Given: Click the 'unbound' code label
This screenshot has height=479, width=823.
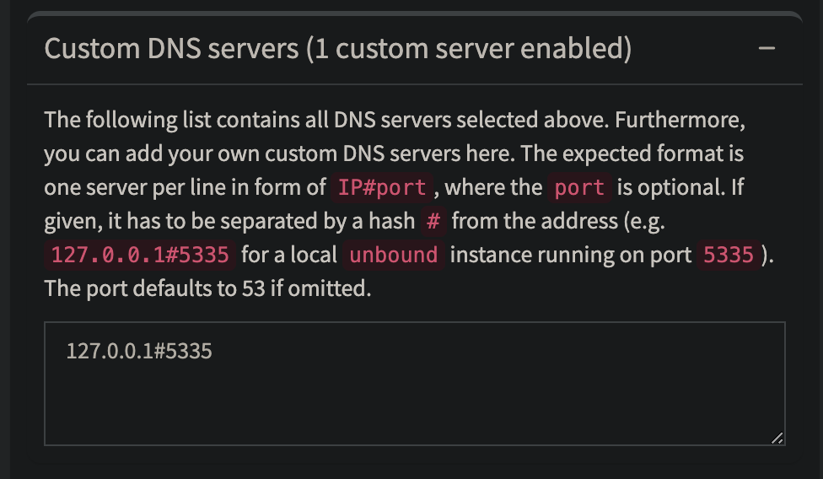Looking at the screenshot, I should click(393, 255).
